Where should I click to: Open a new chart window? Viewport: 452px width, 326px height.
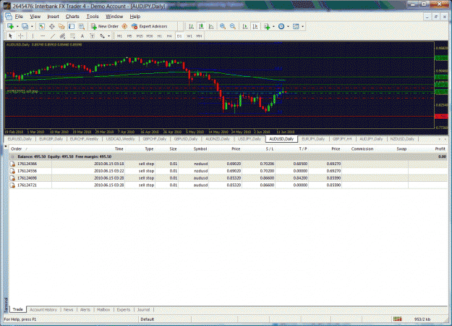coord(10,26)
